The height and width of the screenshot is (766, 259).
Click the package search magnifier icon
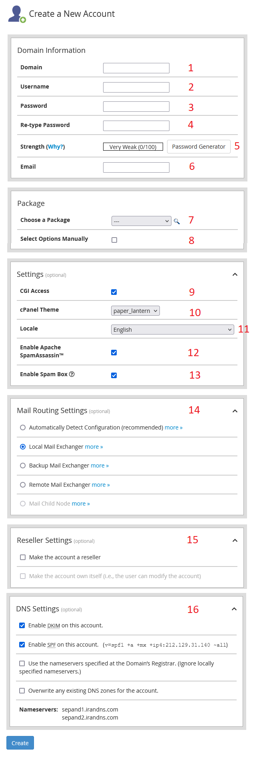tap(177, 221)
